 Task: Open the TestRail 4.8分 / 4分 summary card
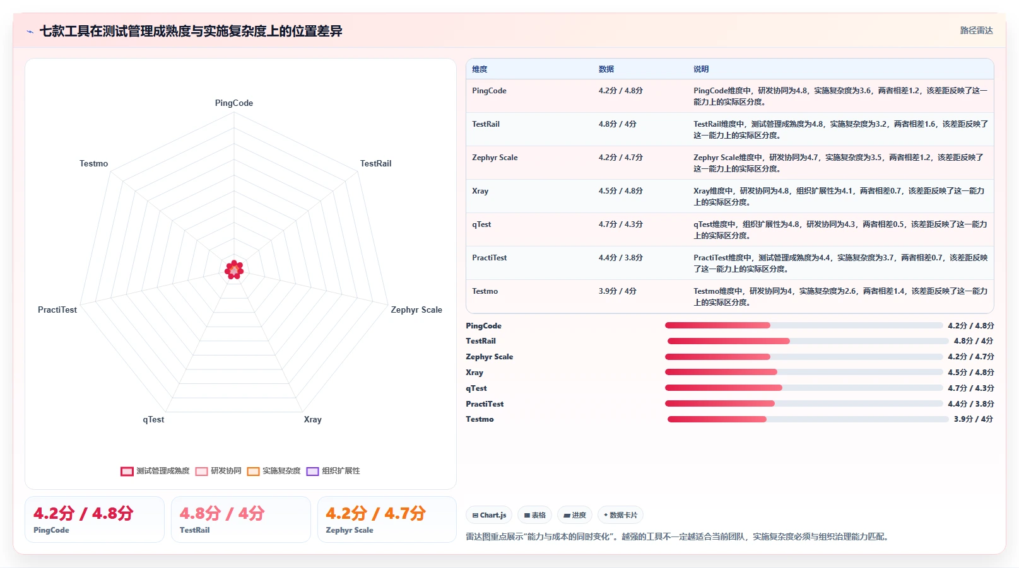(x=241, y=519)
